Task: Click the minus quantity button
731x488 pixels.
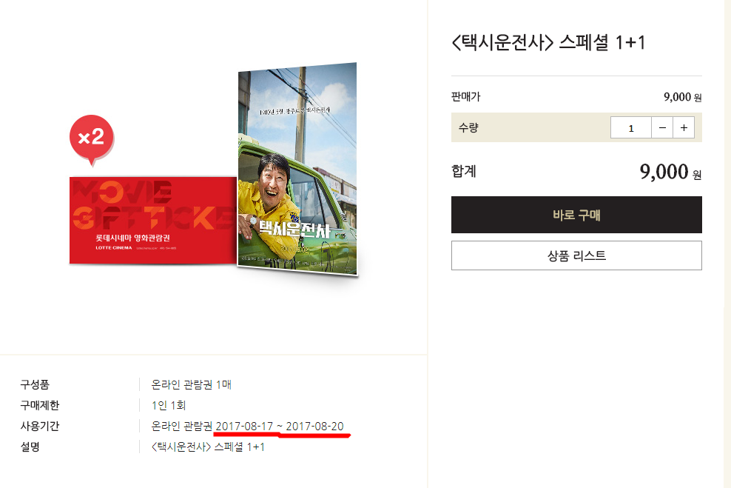Action: click(662, 128)
